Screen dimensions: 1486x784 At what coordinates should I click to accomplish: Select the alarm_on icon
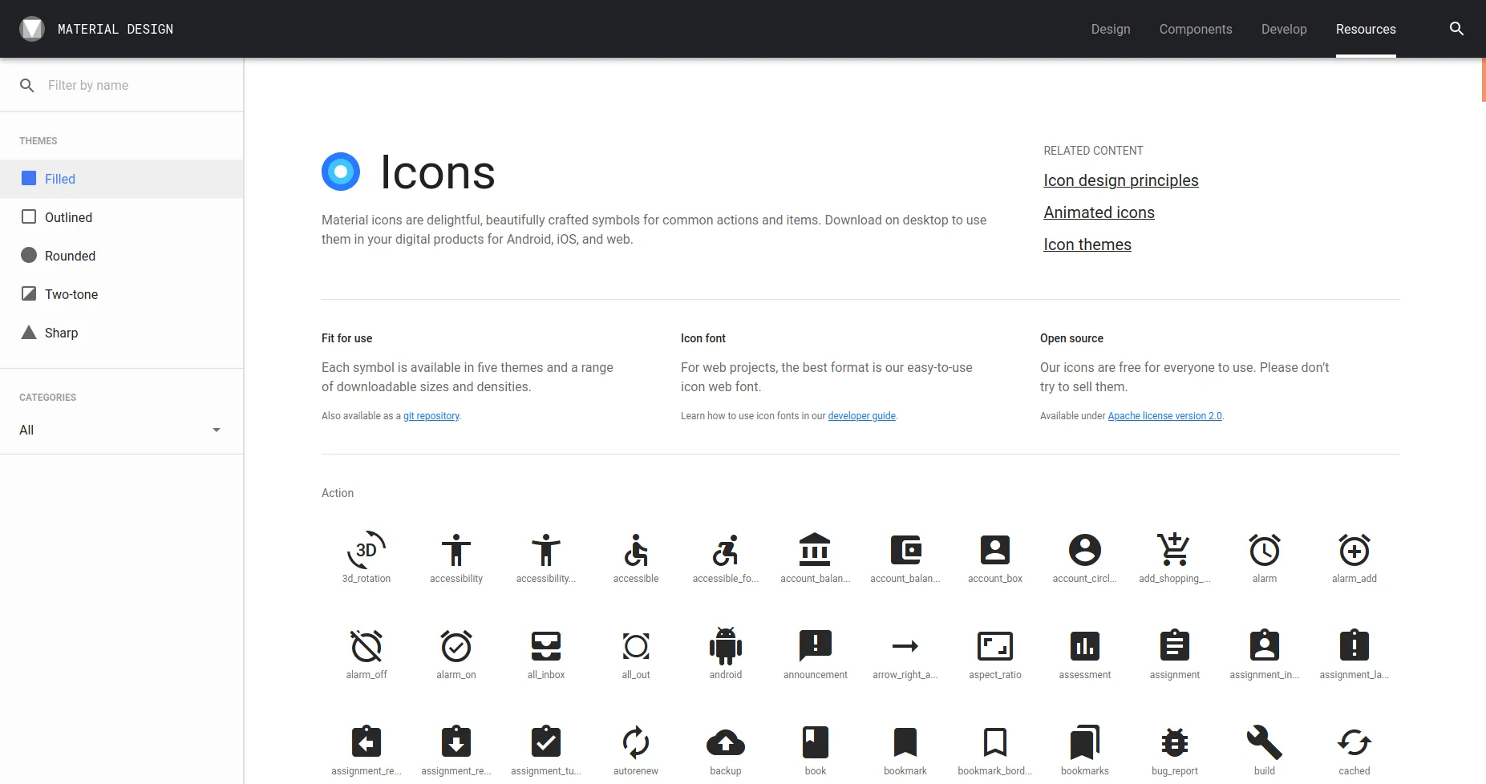point(456,647)
